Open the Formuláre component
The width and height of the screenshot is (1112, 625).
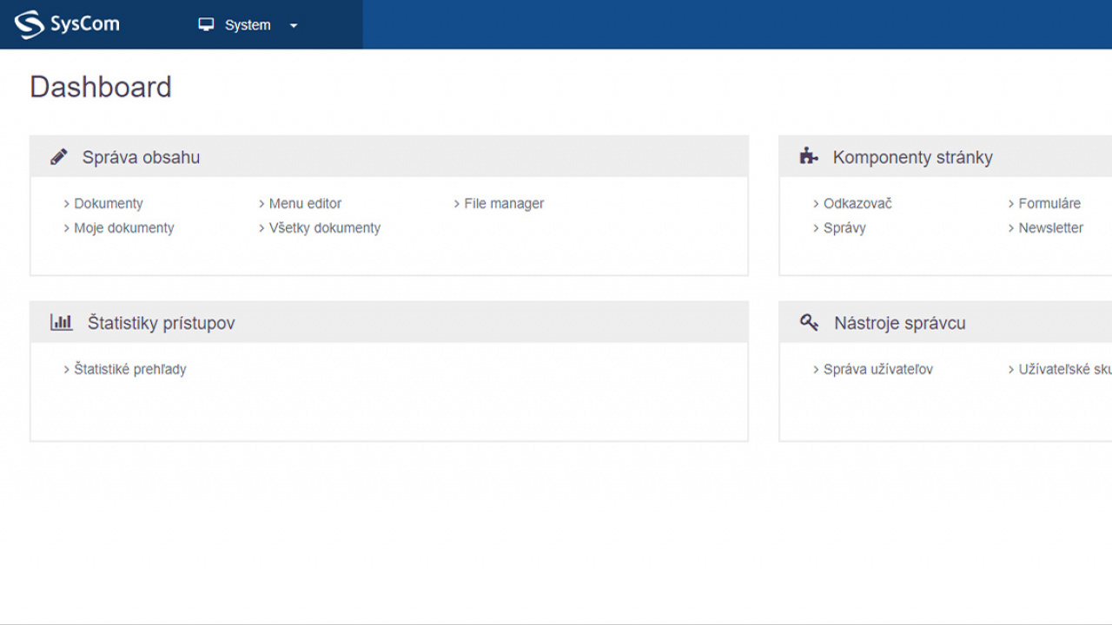coord(1049,203)
